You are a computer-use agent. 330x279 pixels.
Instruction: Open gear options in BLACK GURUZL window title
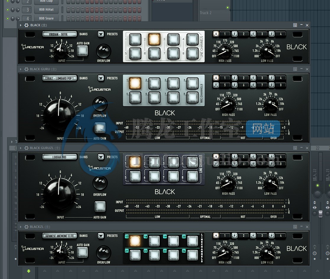[26, 148]
